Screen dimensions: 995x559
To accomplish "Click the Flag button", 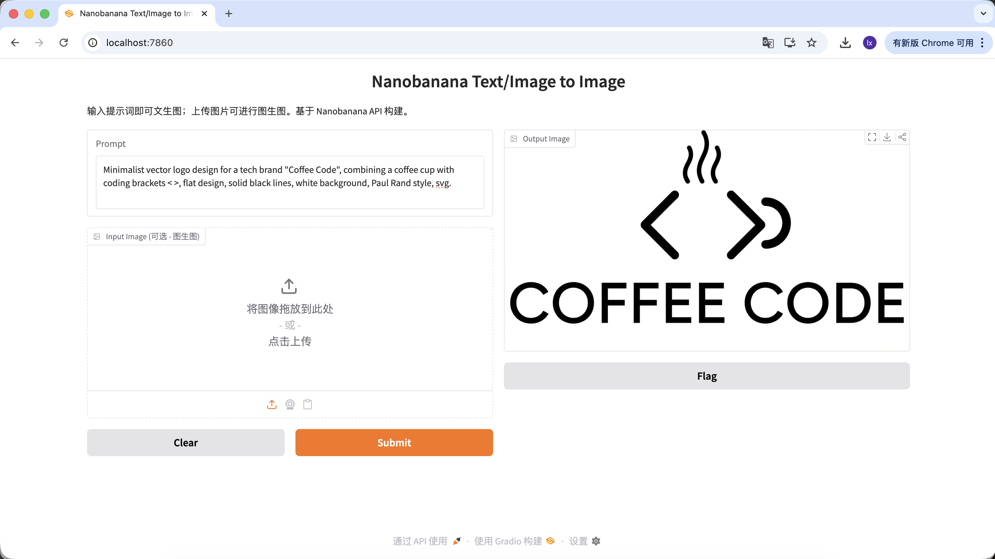I will (706, 376).
